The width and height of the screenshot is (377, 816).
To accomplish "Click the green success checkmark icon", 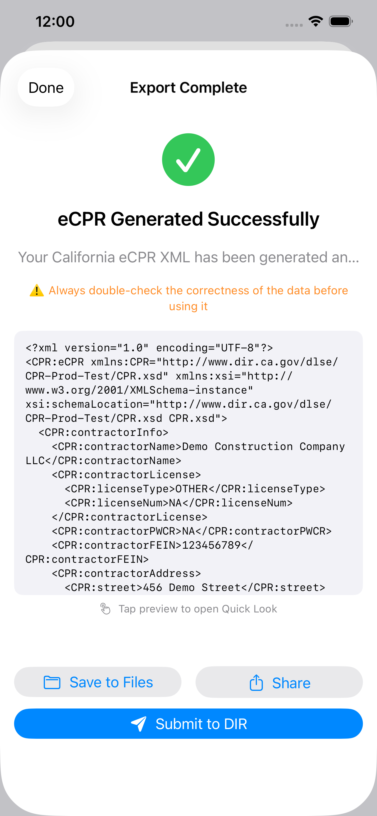I will 188,160.
